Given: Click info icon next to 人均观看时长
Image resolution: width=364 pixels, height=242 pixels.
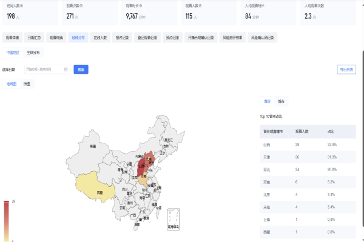Looking at the screenshot, I should [x=266, y=5].
